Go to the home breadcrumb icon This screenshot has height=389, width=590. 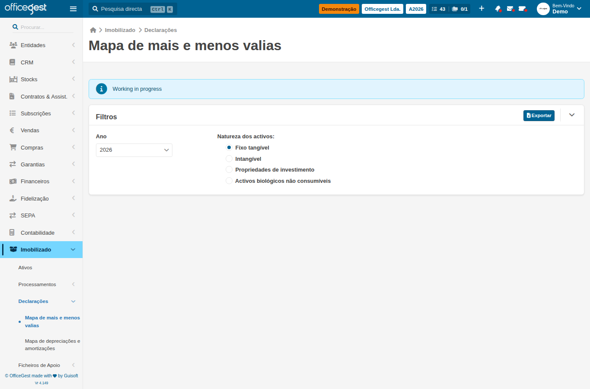click(x=93, y=30)
